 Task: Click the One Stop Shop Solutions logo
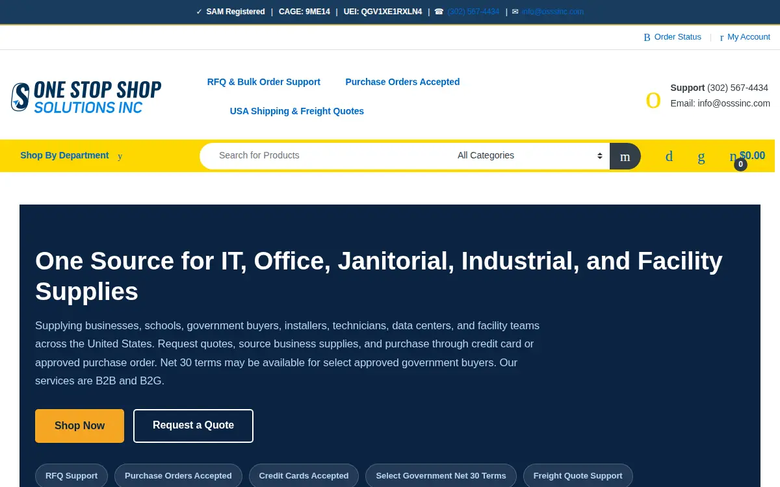(x=86, y=97)
